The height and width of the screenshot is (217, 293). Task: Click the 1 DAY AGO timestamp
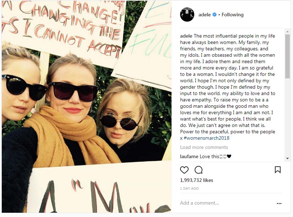click(189, 188)
